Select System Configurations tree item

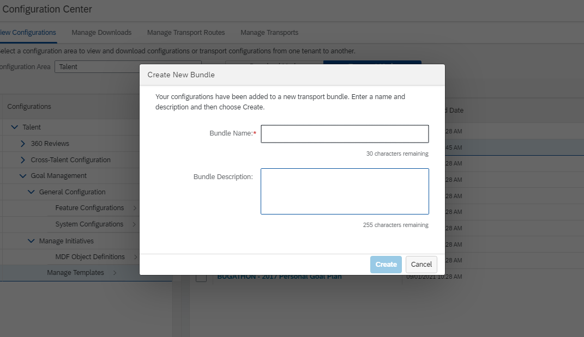[89, 224]
